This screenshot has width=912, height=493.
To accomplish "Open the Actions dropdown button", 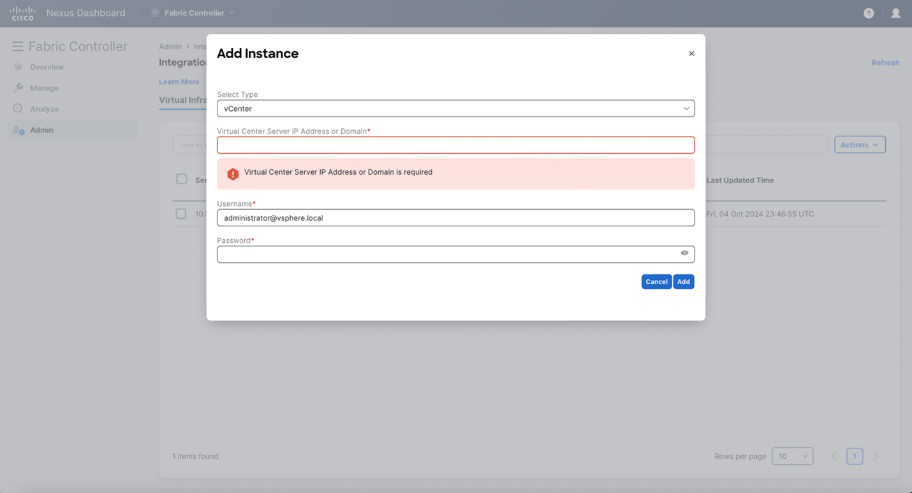I will coord(860,145).
